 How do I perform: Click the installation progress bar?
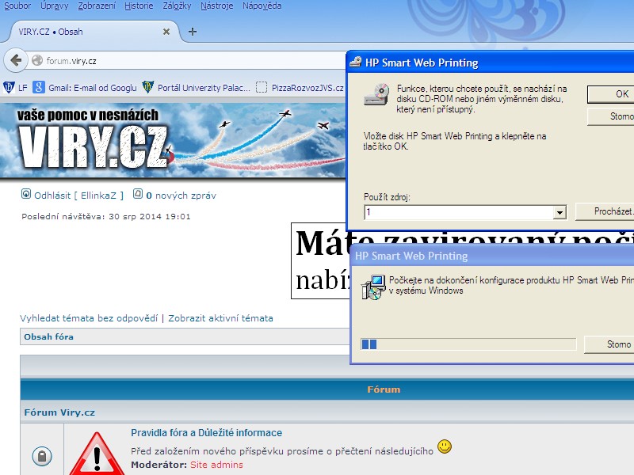tap(468, 344)
